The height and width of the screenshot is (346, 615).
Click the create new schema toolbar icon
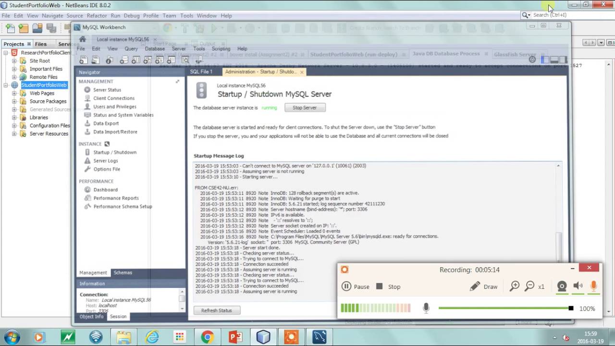tap(124, 60)
